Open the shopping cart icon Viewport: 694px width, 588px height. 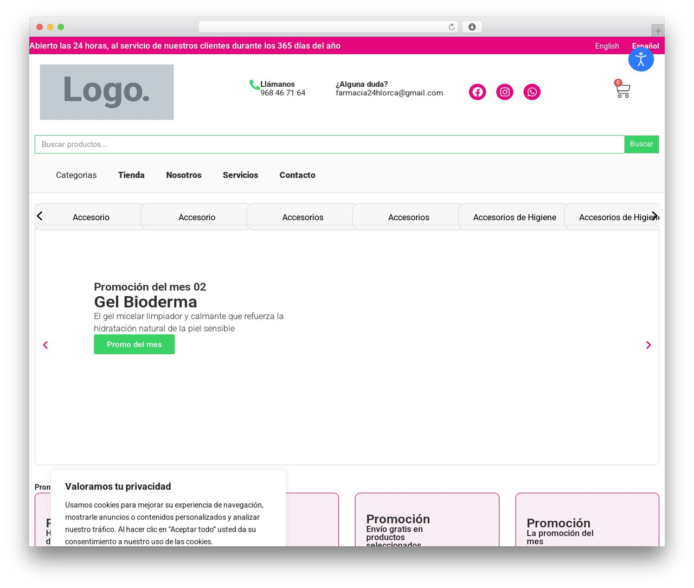tap(622, 90)
